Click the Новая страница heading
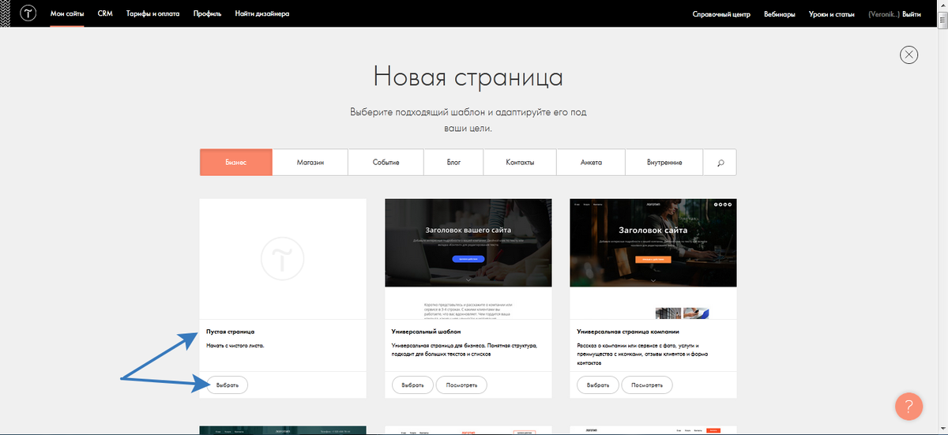 (x=468, y=77)
